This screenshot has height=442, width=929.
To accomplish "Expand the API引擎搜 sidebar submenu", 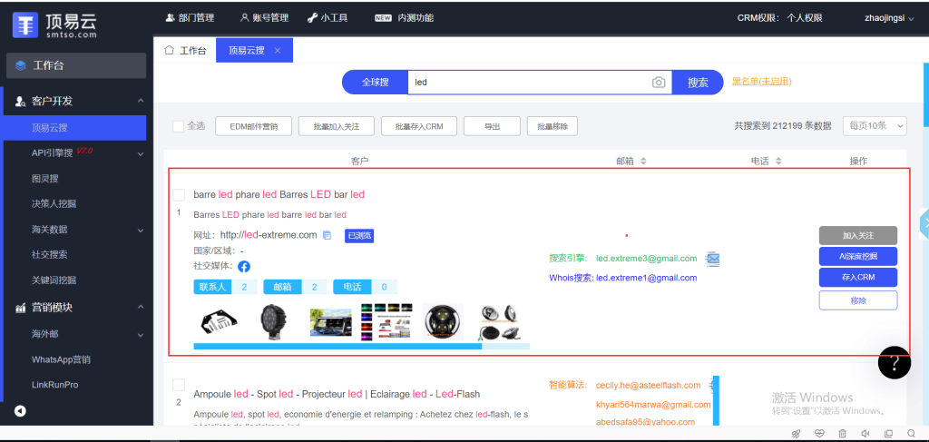I will click(141, 153).
